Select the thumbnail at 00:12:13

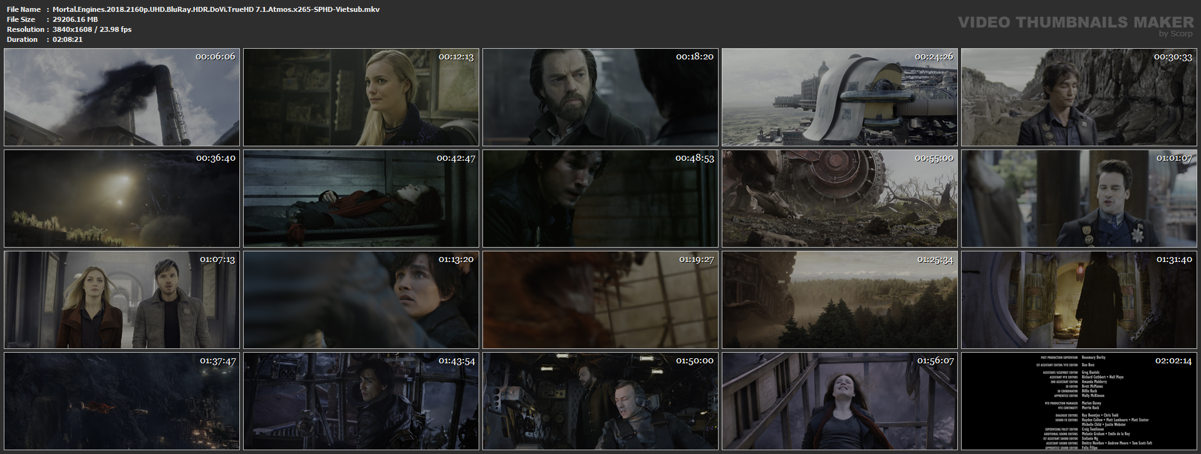361,97
